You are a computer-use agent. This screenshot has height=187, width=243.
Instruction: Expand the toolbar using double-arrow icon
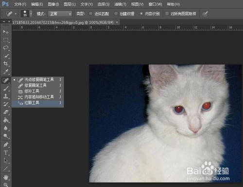(4, 21)
